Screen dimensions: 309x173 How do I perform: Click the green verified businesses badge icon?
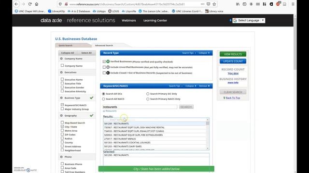pos(108,62)
